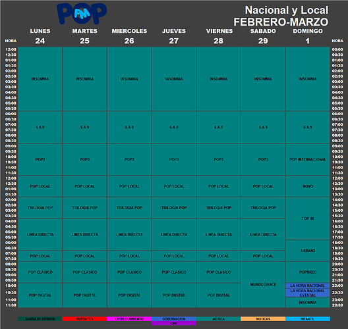Click midday POP LOCAL block under VIERNES

click(x=219, y=186)
